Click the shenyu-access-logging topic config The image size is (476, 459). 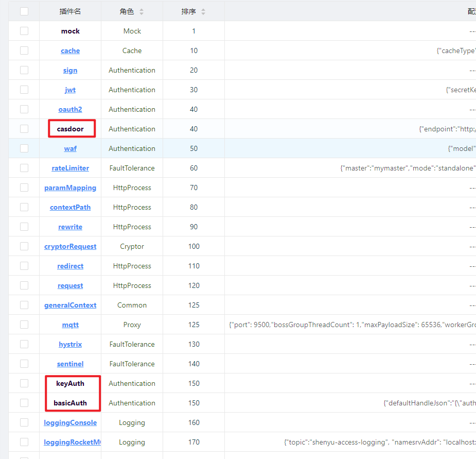[x=380, y=443]
